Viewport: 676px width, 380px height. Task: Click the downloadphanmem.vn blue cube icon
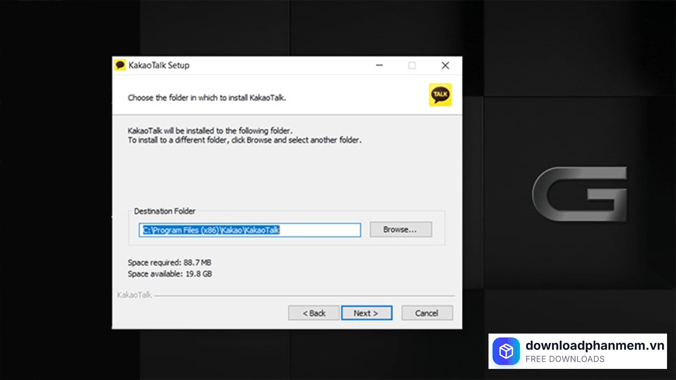(506, 351)
